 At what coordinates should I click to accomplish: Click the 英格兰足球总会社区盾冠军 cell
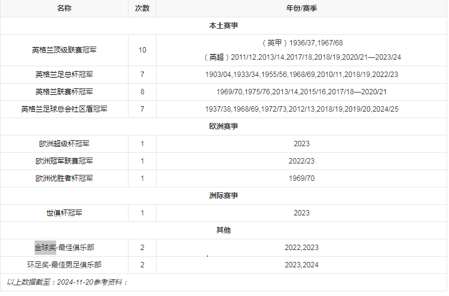point(64,109)
